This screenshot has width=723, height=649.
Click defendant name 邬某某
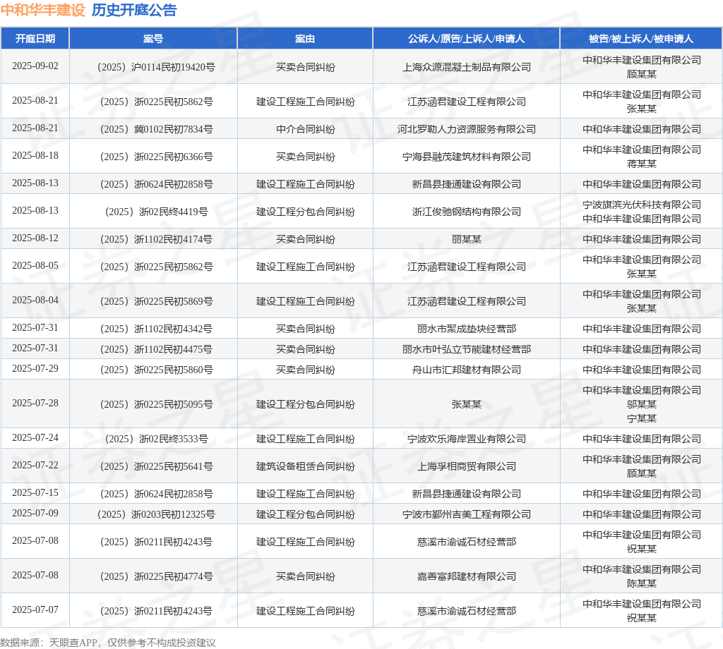tap(641, 404)
